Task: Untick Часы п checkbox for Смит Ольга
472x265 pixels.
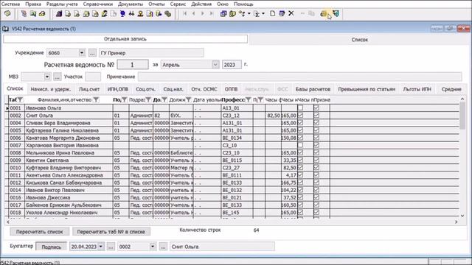Action: pyautogui.click(x=300, y=116)
